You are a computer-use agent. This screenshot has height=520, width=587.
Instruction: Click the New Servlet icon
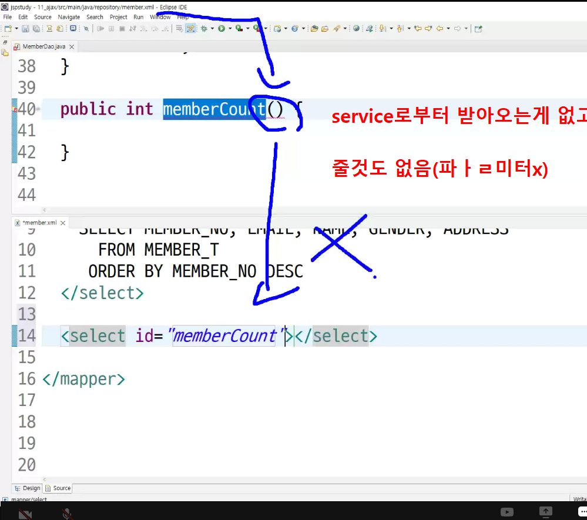295,28
